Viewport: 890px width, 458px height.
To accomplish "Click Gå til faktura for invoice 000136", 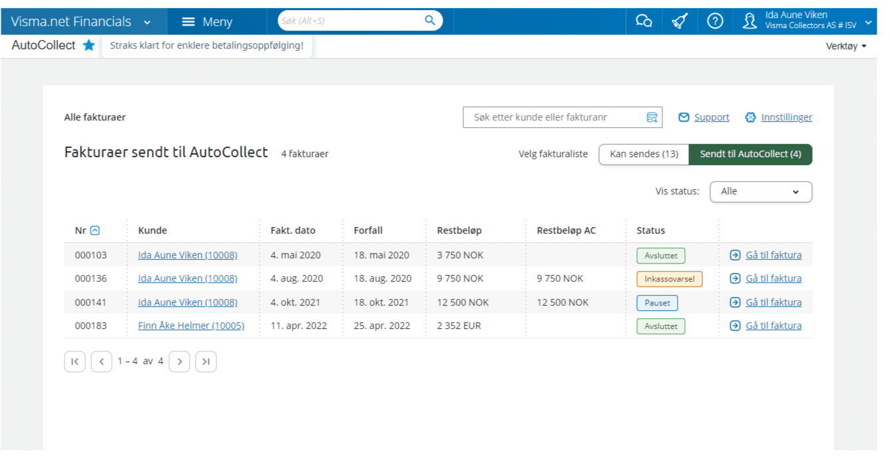I will (773, 279).
